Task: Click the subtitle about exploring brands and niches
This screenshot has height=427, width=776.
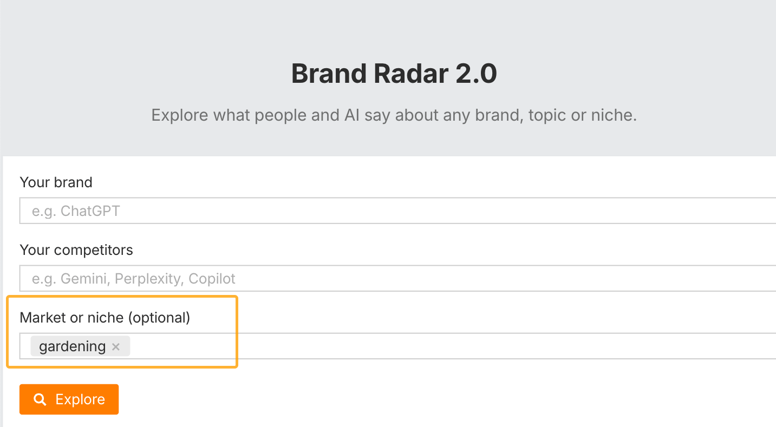Action: click(394, 115)
